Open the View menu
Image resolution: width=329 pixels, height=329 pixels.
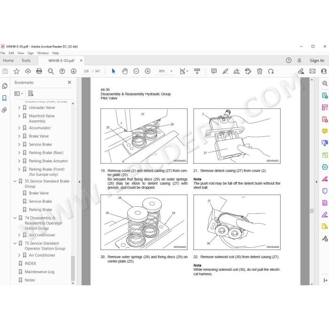pyautogui.click(x=21, y=53)
